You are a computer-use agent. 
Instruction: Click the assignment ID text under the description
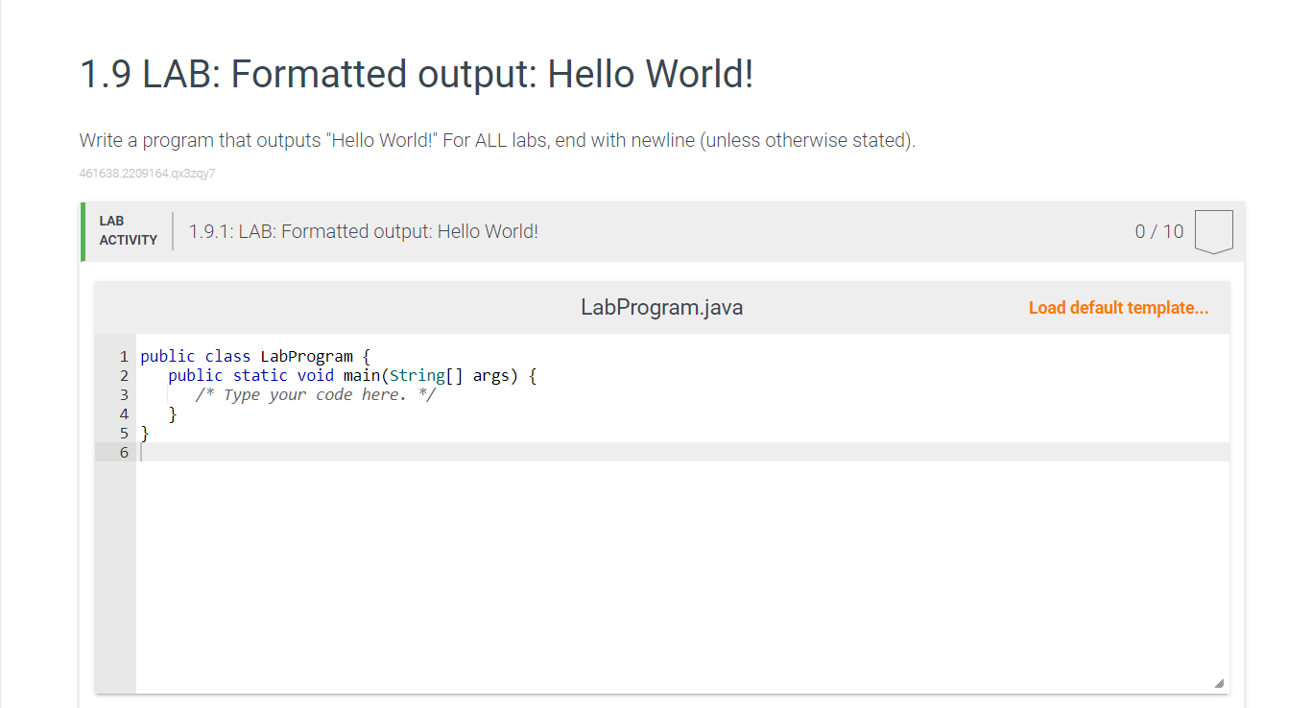(x=147, y=173)
